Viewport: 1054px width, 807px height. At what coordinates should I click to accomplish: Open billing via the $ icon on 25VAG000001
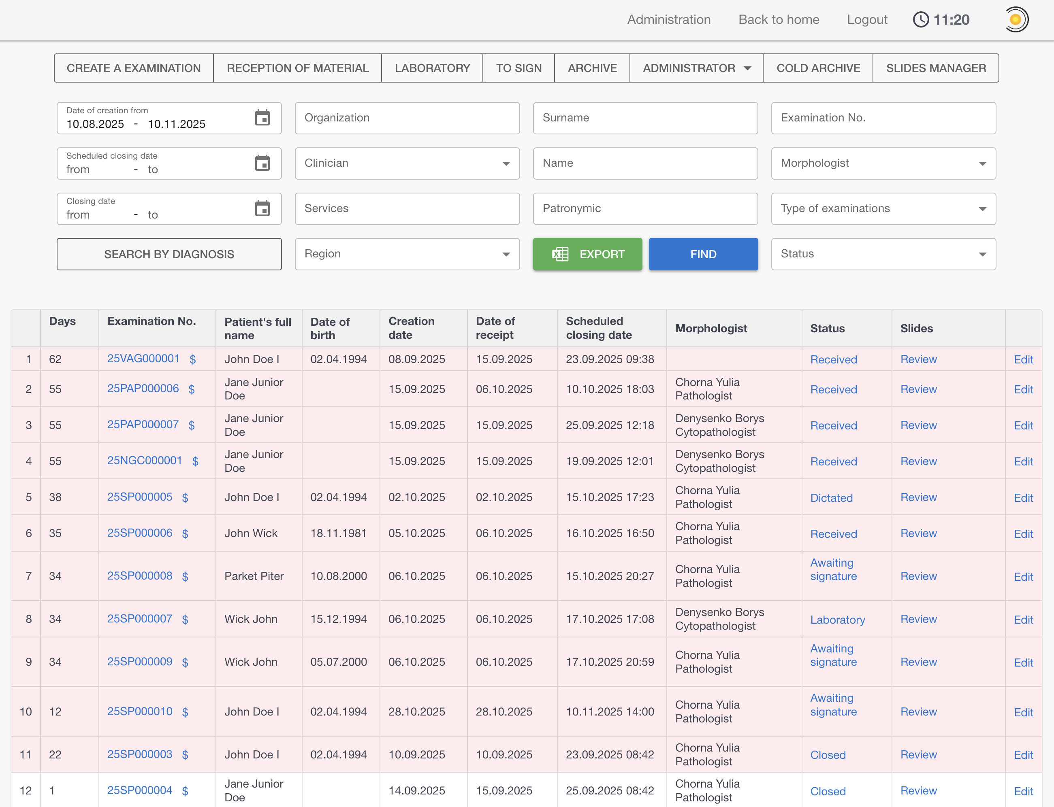(192, 359)
